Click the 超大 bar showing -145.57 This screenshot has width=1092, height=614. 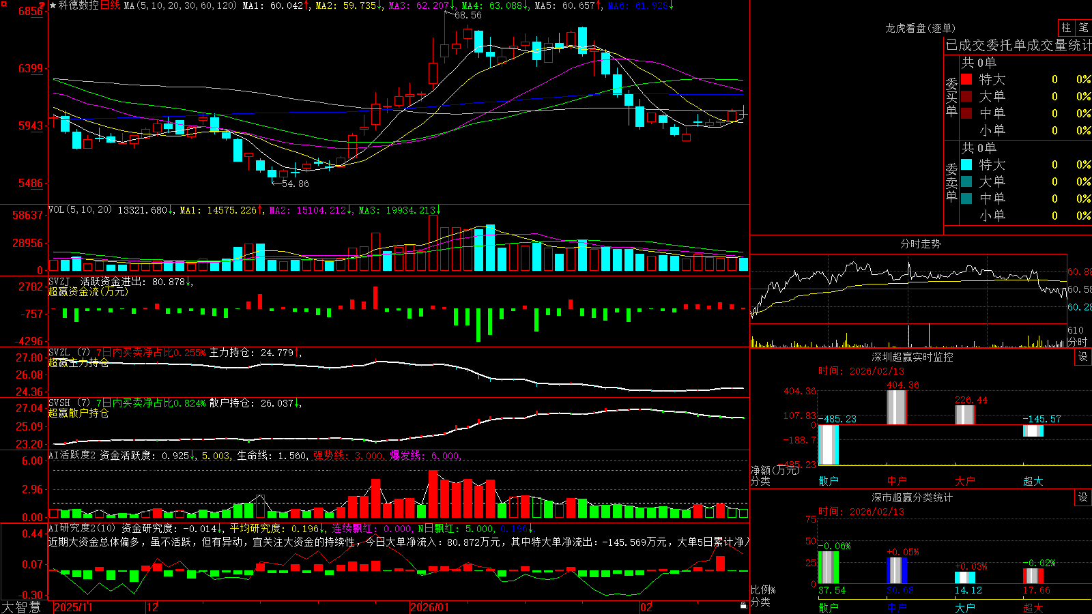tap(1033, 430)
